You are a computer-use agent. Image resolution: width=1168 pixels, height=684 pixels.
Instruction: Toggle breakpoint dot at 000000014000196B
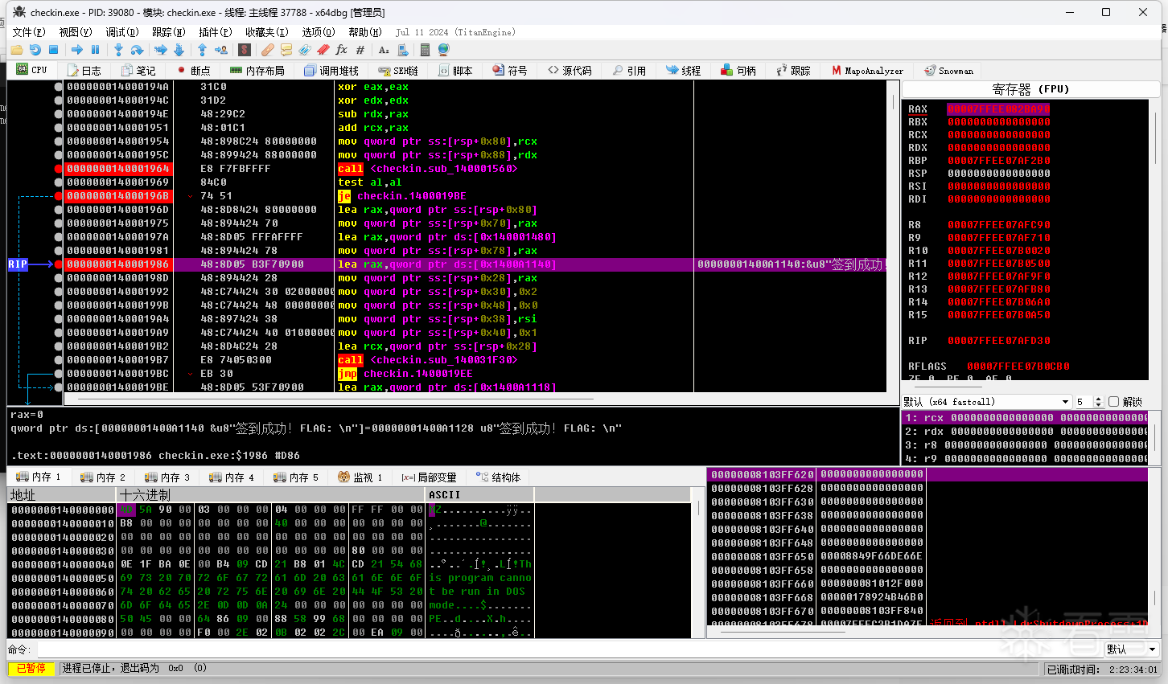click(x=58, y=196)
